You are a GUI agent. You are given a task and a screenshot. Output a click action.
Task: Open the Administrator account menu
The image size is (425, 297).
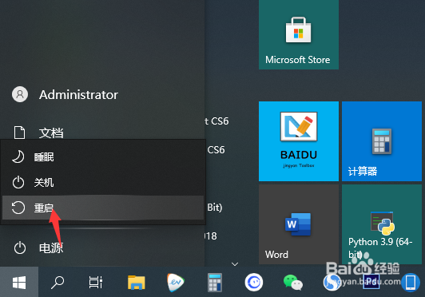pyautogui.click(x=65, y=94)
